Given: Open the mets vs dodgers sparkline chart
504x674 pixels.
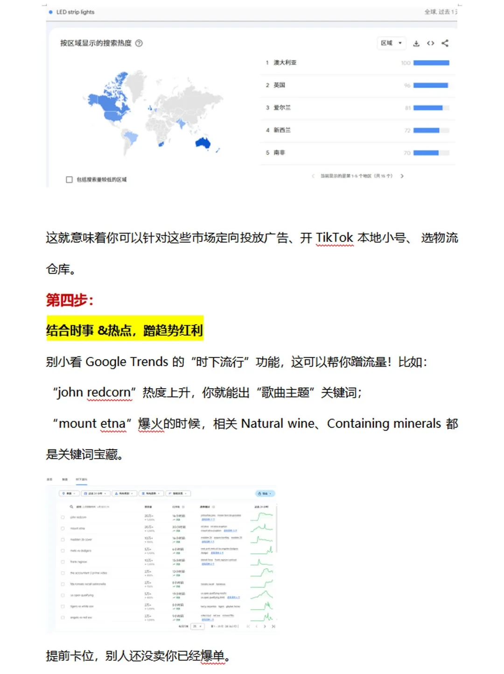Looking at the screenshot, I should tap(261, 550).
